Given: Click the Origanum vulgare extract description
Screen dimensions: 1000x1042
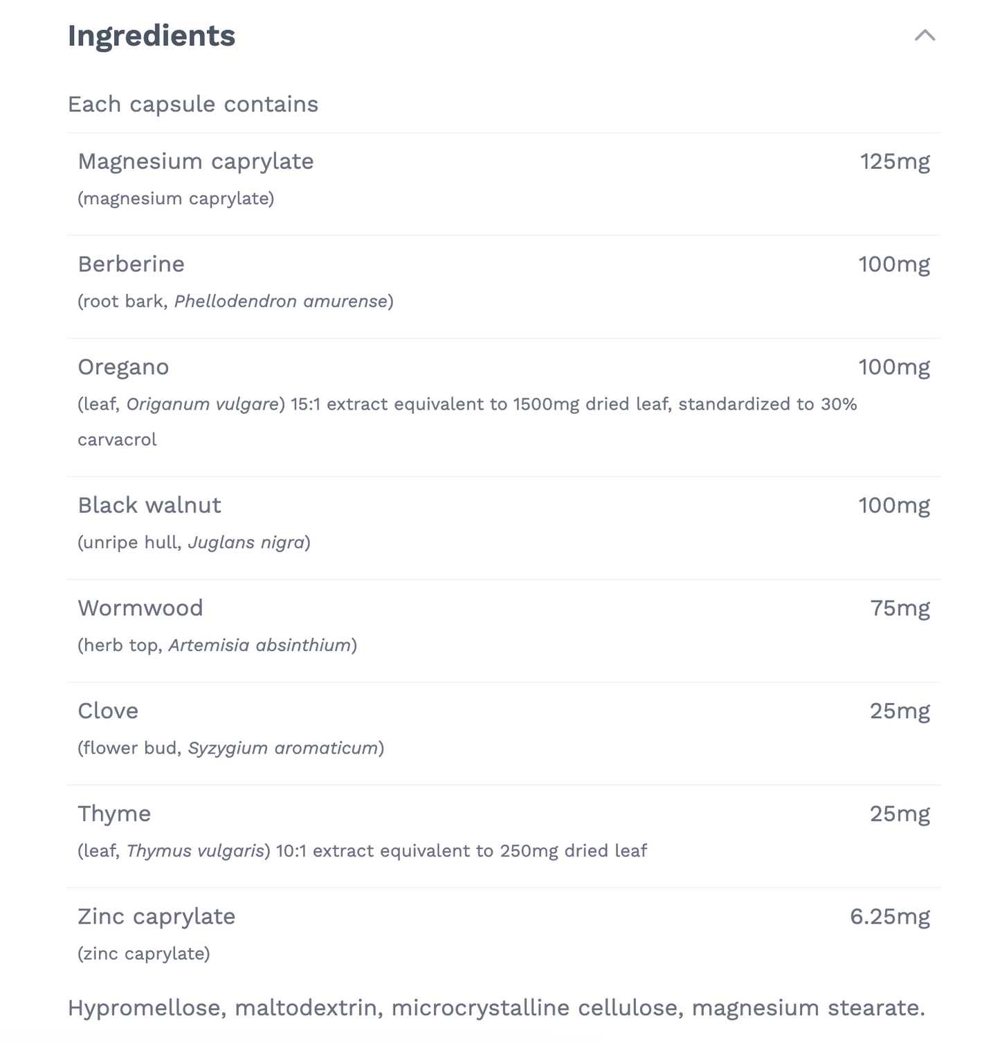Looking at the screenshot, I should 467,405.
